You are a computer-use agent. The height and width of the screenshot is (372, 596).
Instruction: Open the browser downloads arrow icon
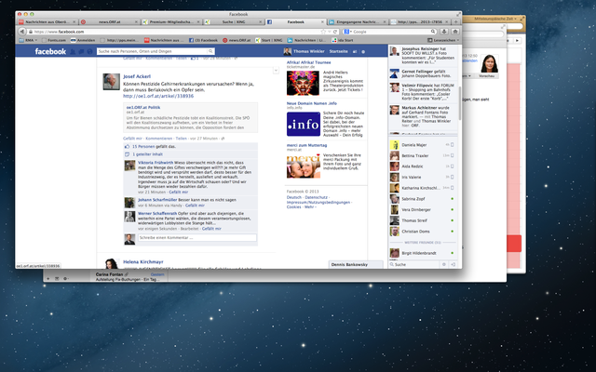444,32
